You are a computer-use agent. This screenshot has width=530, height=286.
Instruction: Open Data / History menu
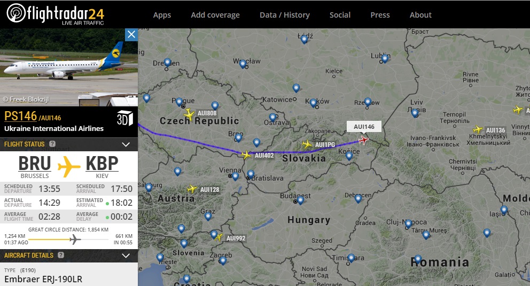(x=285, y=15)
